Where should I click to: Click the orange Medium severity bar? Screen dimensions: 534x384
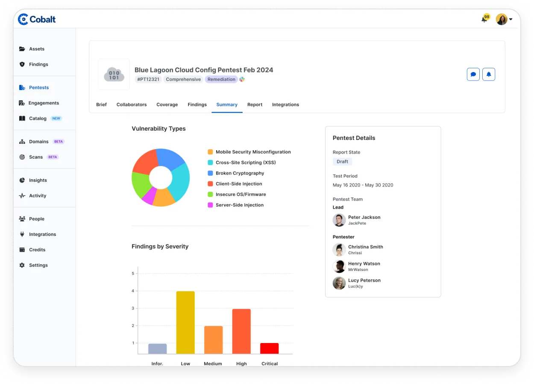[214, 340]
